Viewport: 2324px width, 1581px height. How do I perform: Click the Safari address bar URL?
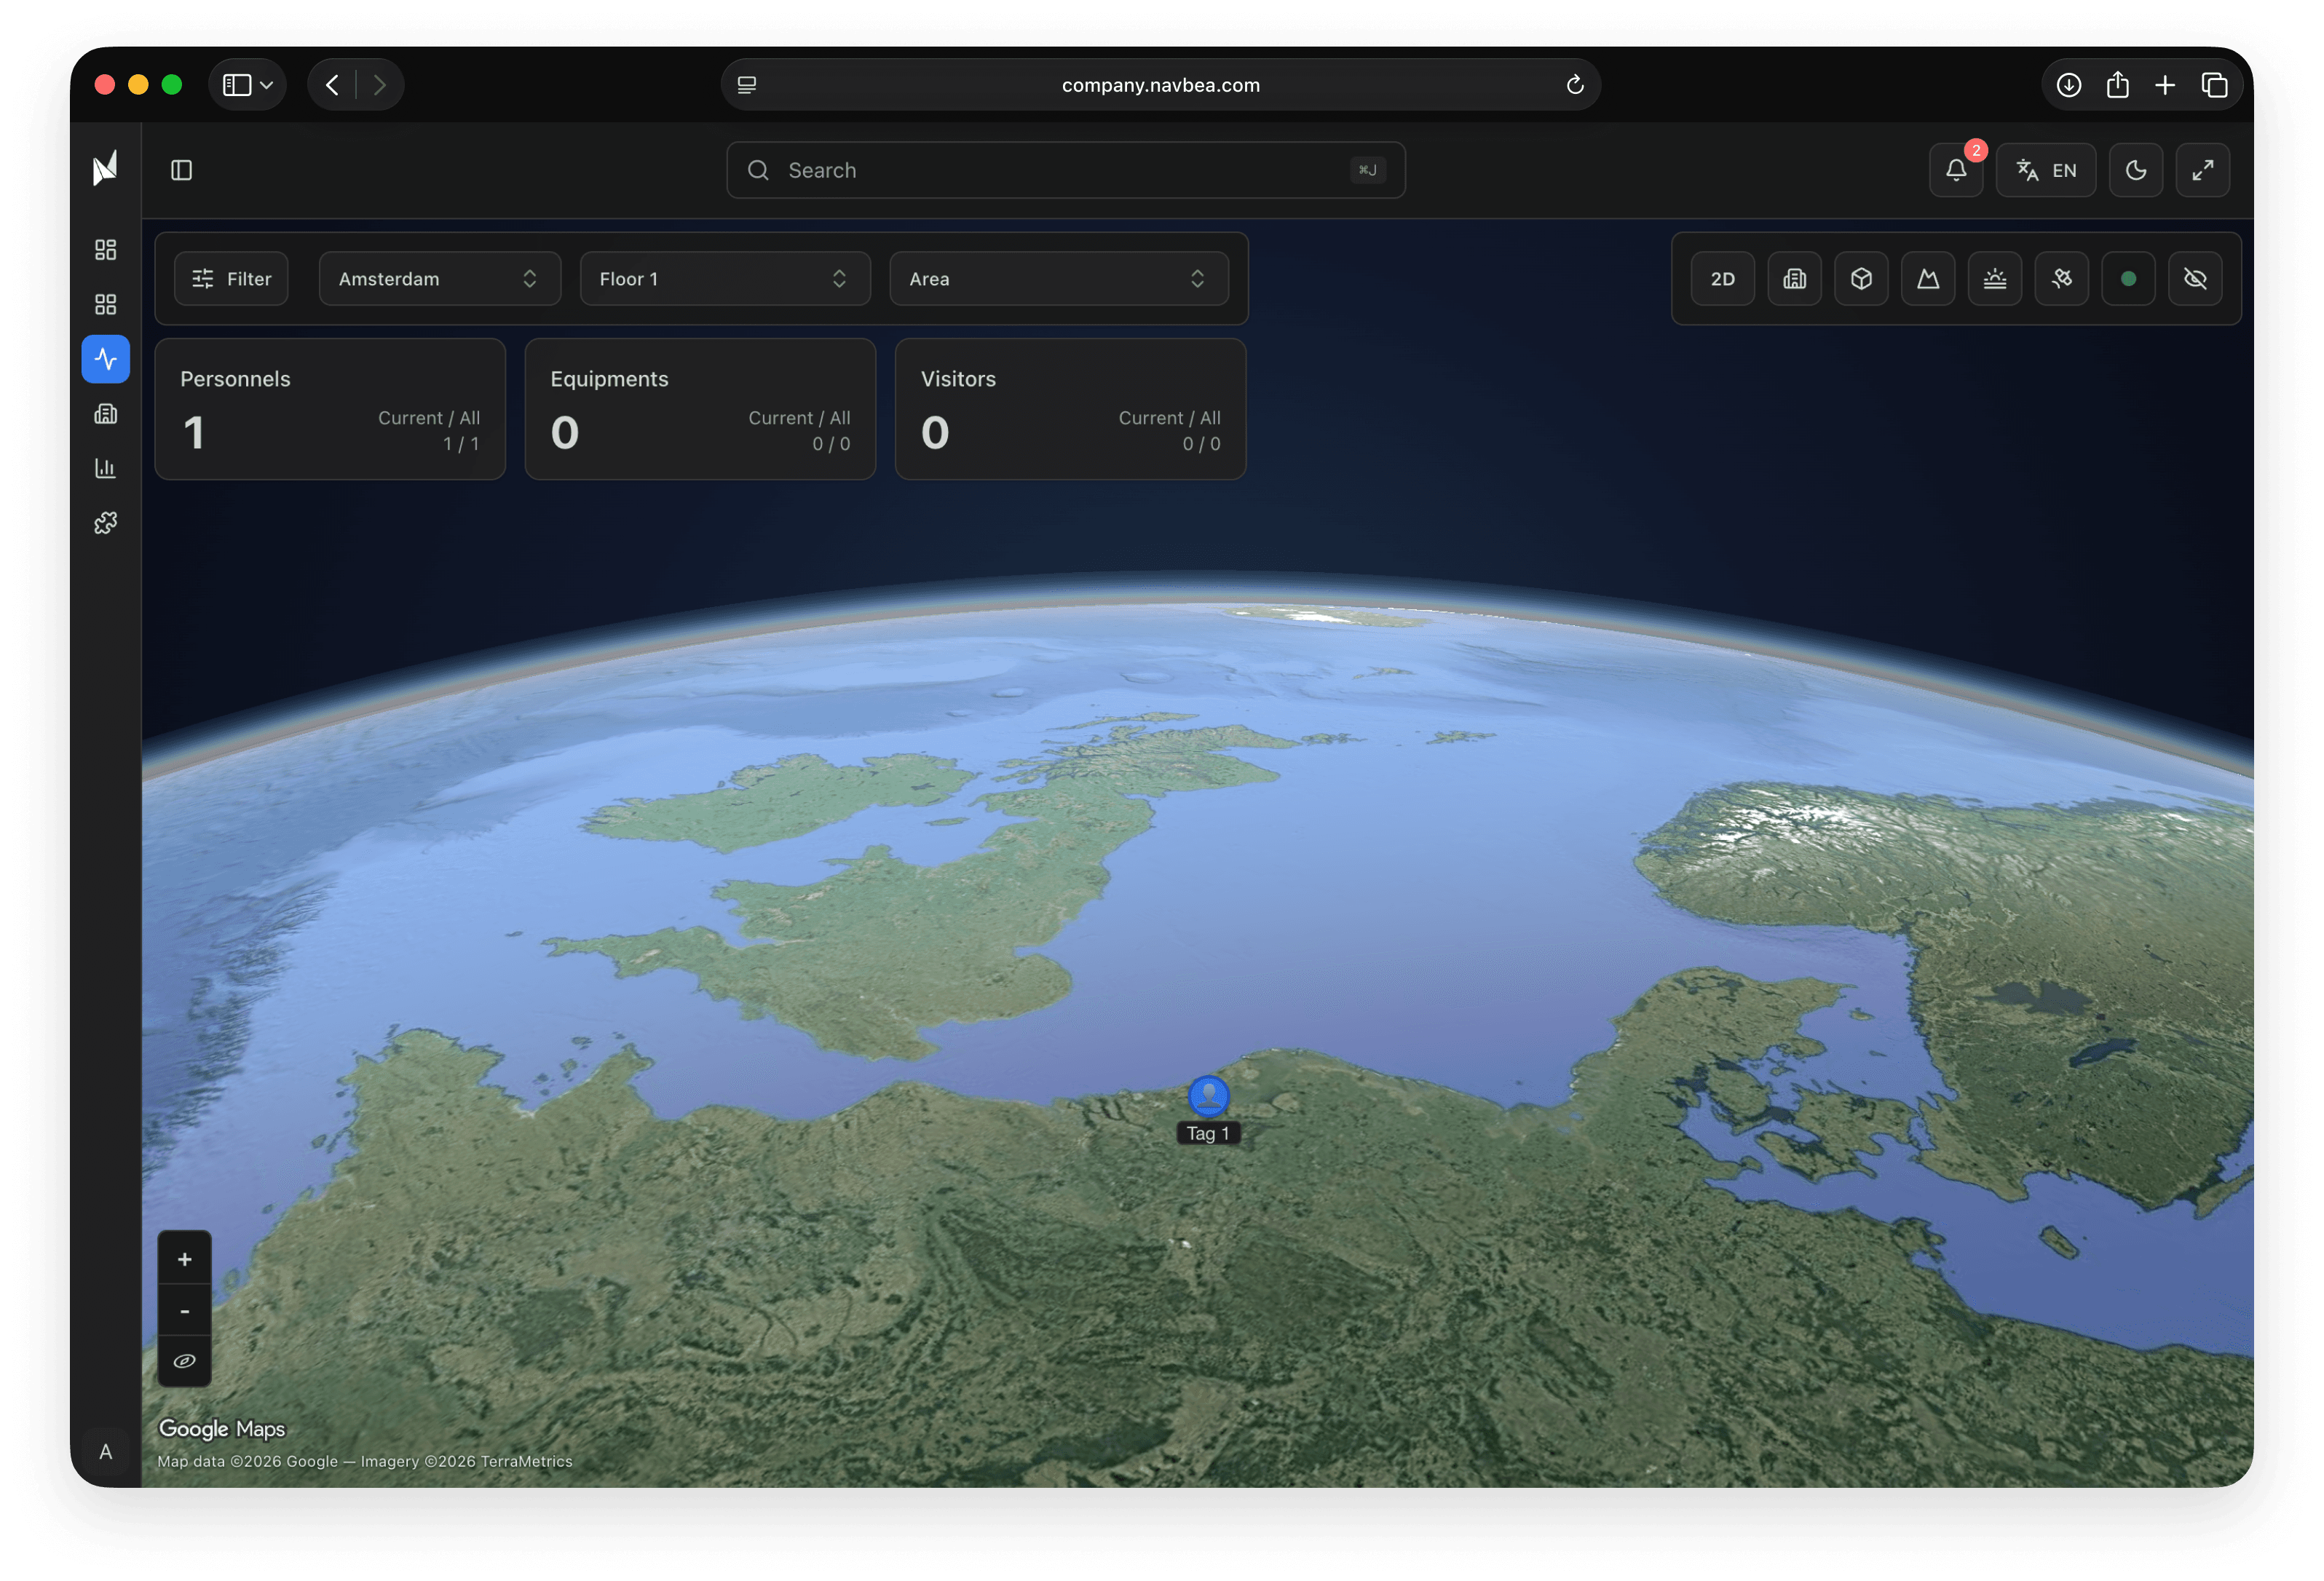[1160, 85]
